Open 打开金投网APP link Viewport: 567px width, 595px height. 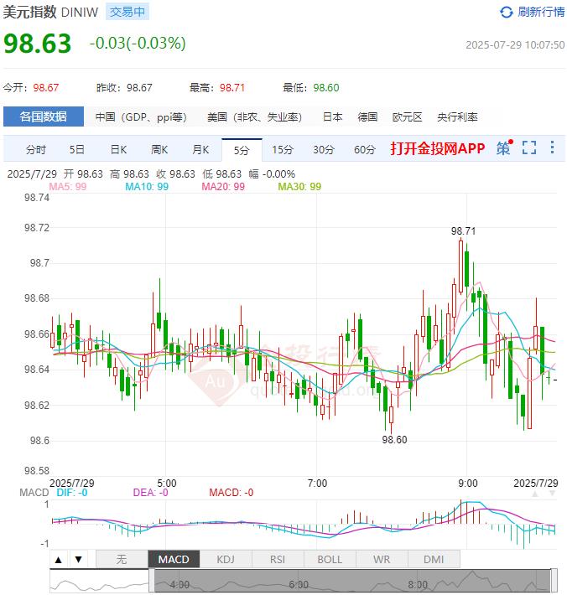[437, 149]
